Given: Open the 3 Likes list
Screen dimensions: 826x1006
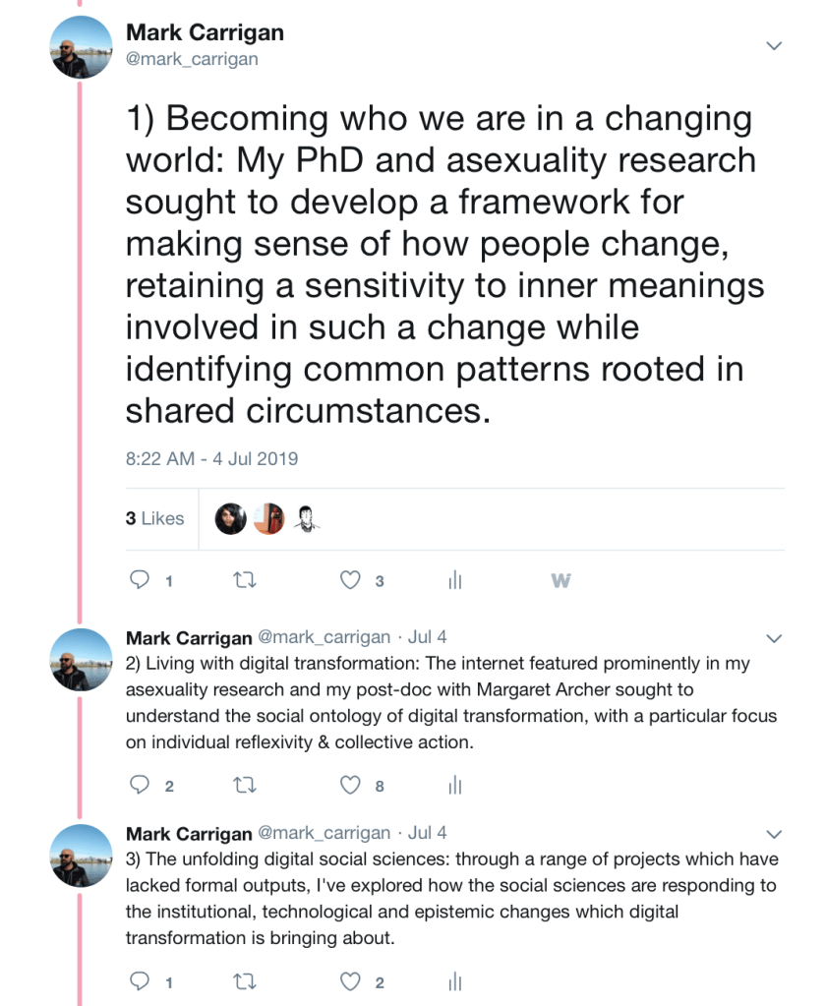Looking at the screenshot, I should tap(155, 518).
